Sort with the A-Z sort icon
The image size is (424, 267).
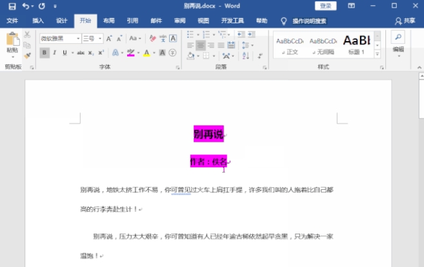click(x=245, y=56)
